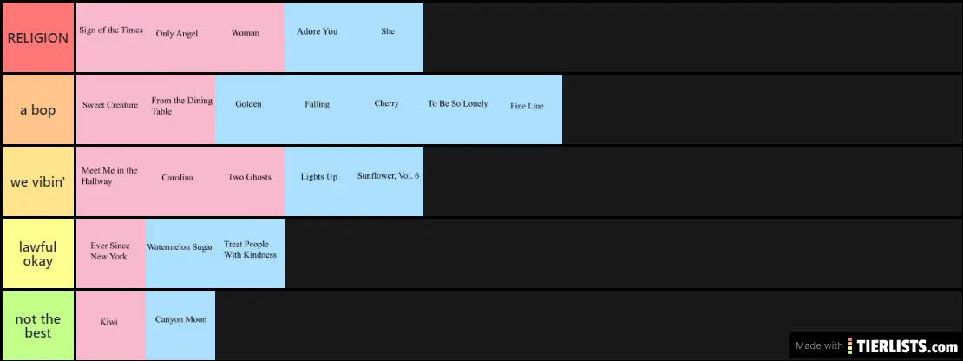Click the RELIGION tier label
Image resolution: width=963 pixels, height=361 pixels.
click(38, 37)
